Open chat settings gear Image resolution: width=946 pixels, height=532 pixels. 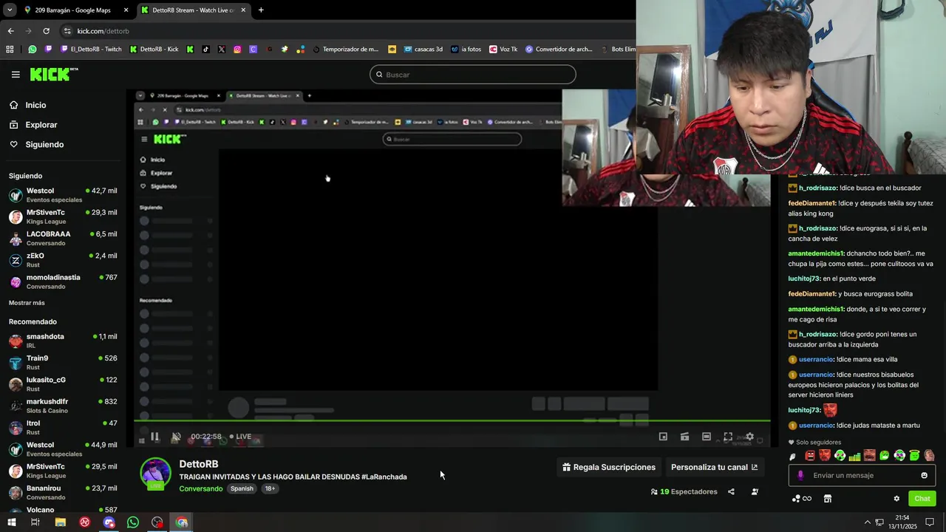click(x=896, y=499)
